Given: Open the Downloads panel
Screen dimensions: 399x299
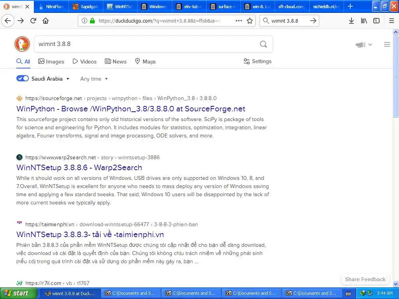Looking at the screenshot, I should [x=351, y=21].
